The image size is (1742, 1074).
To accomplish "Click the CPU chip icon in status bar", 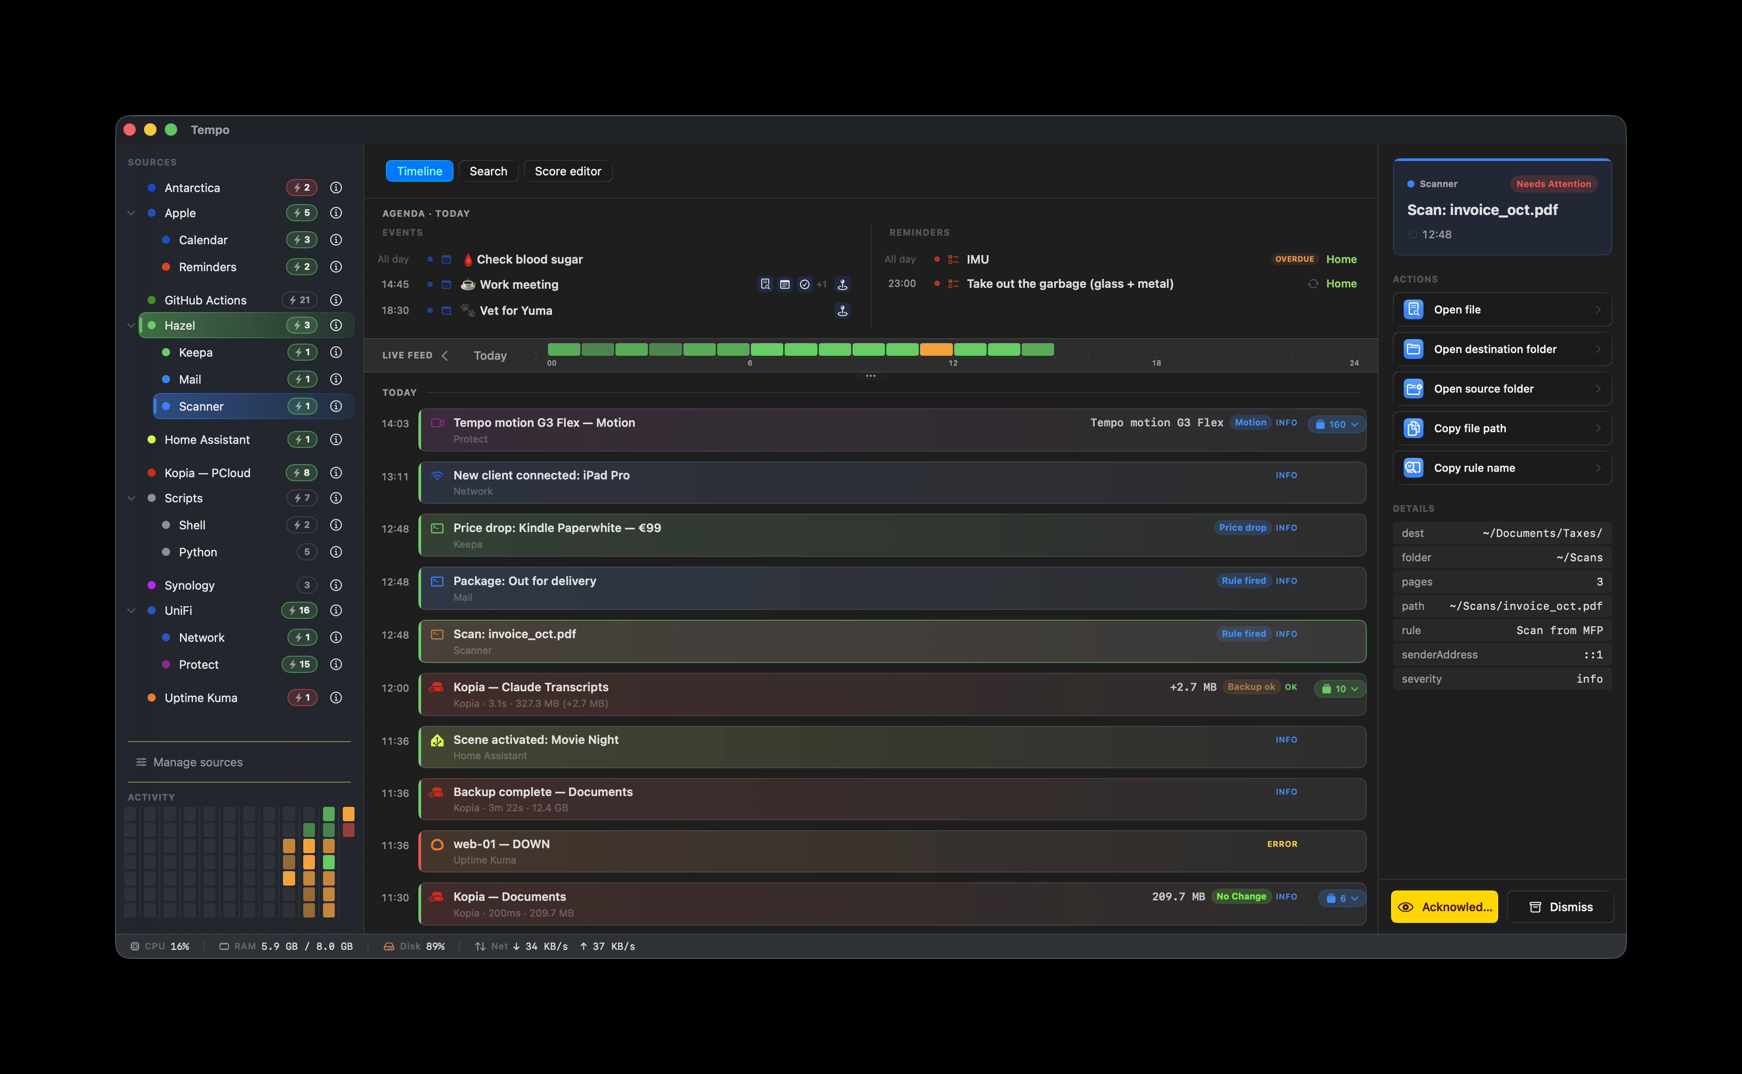I will click(135, 946).
